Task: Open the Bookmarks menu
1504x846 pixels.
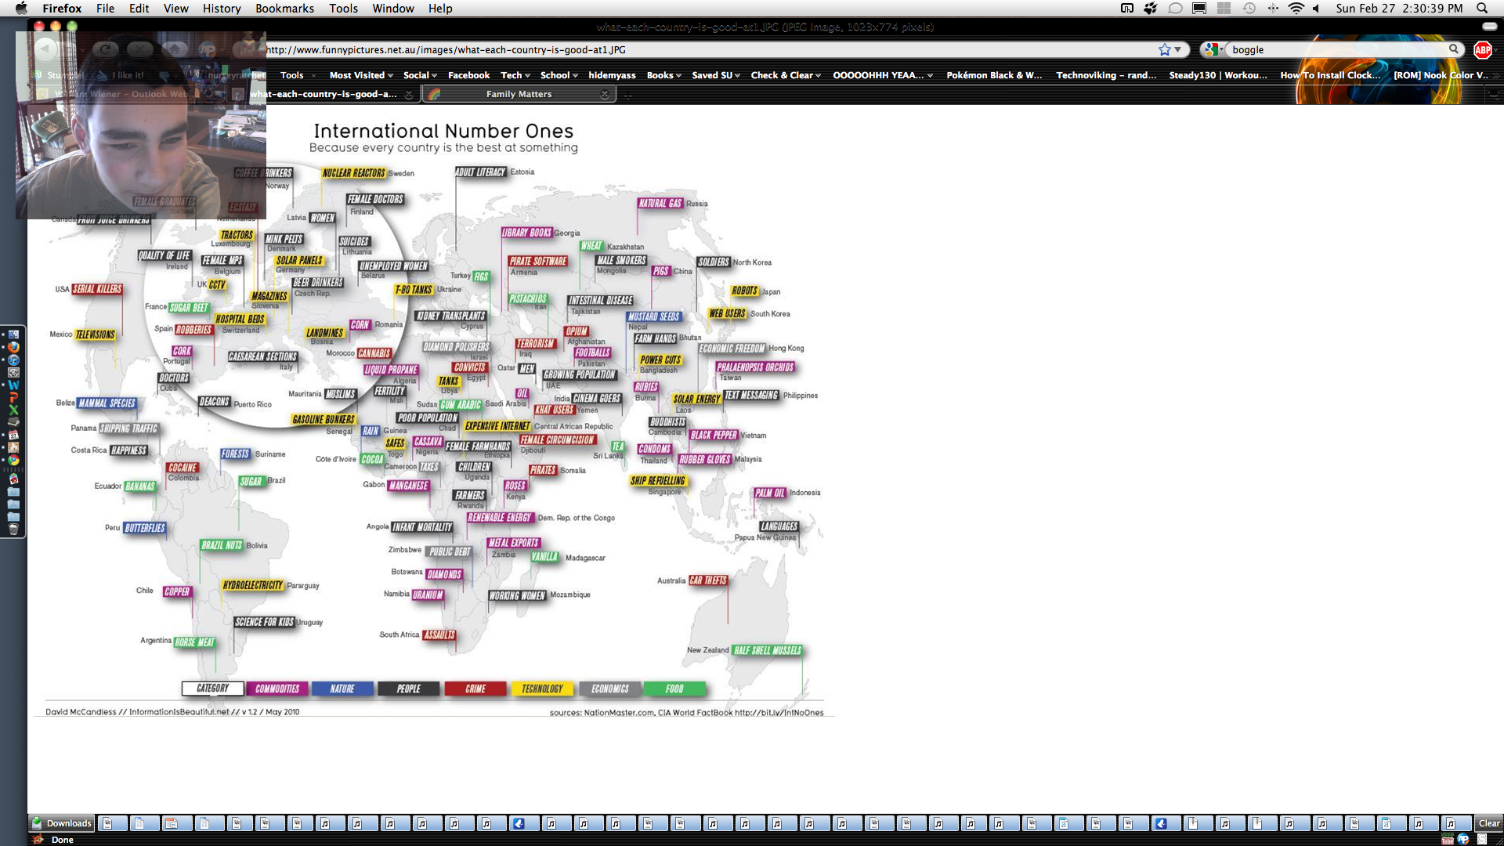Action: pos(284,9)
